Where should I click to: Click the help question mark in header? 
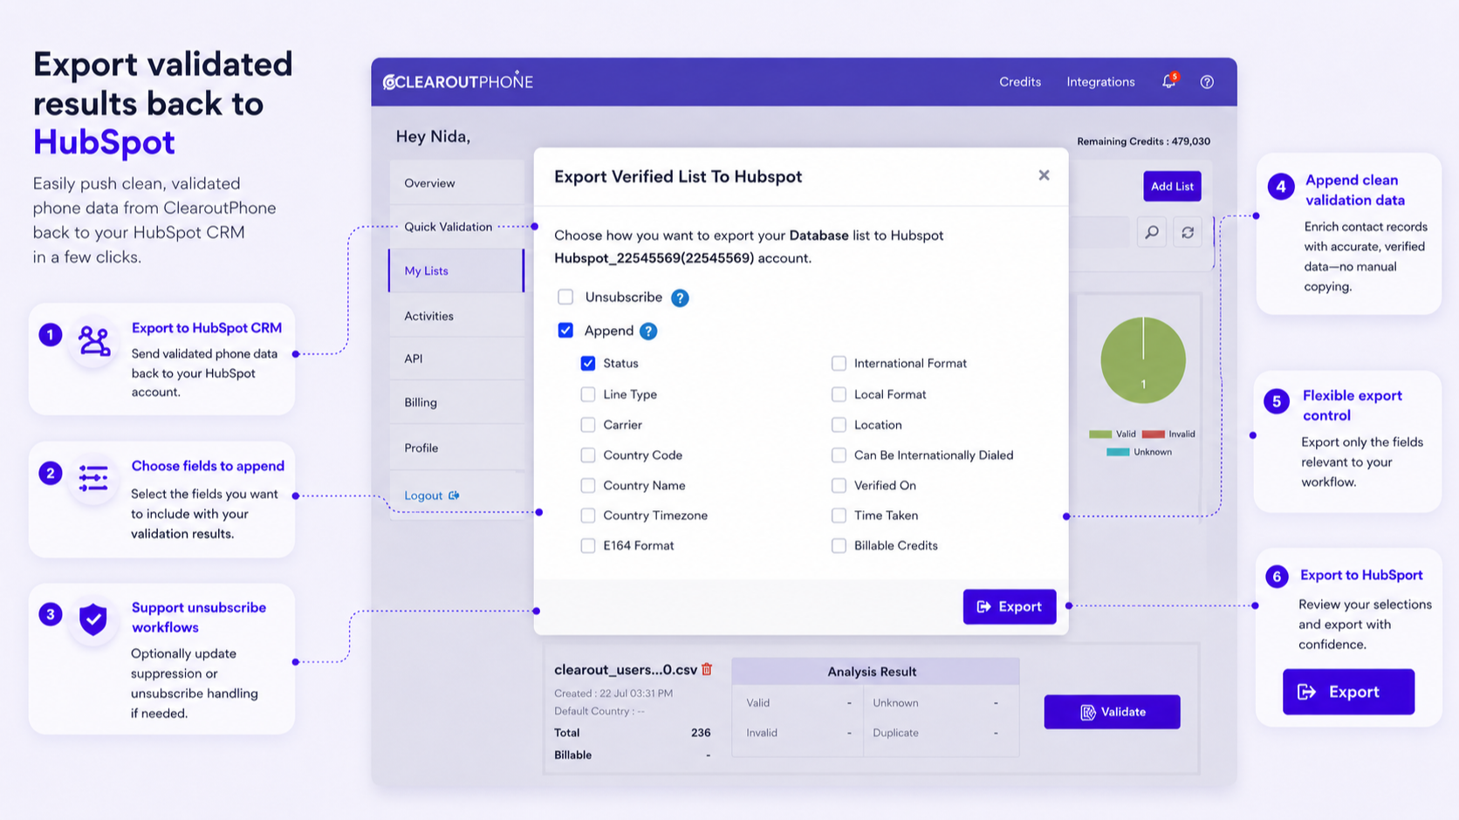coord(1207,81)
